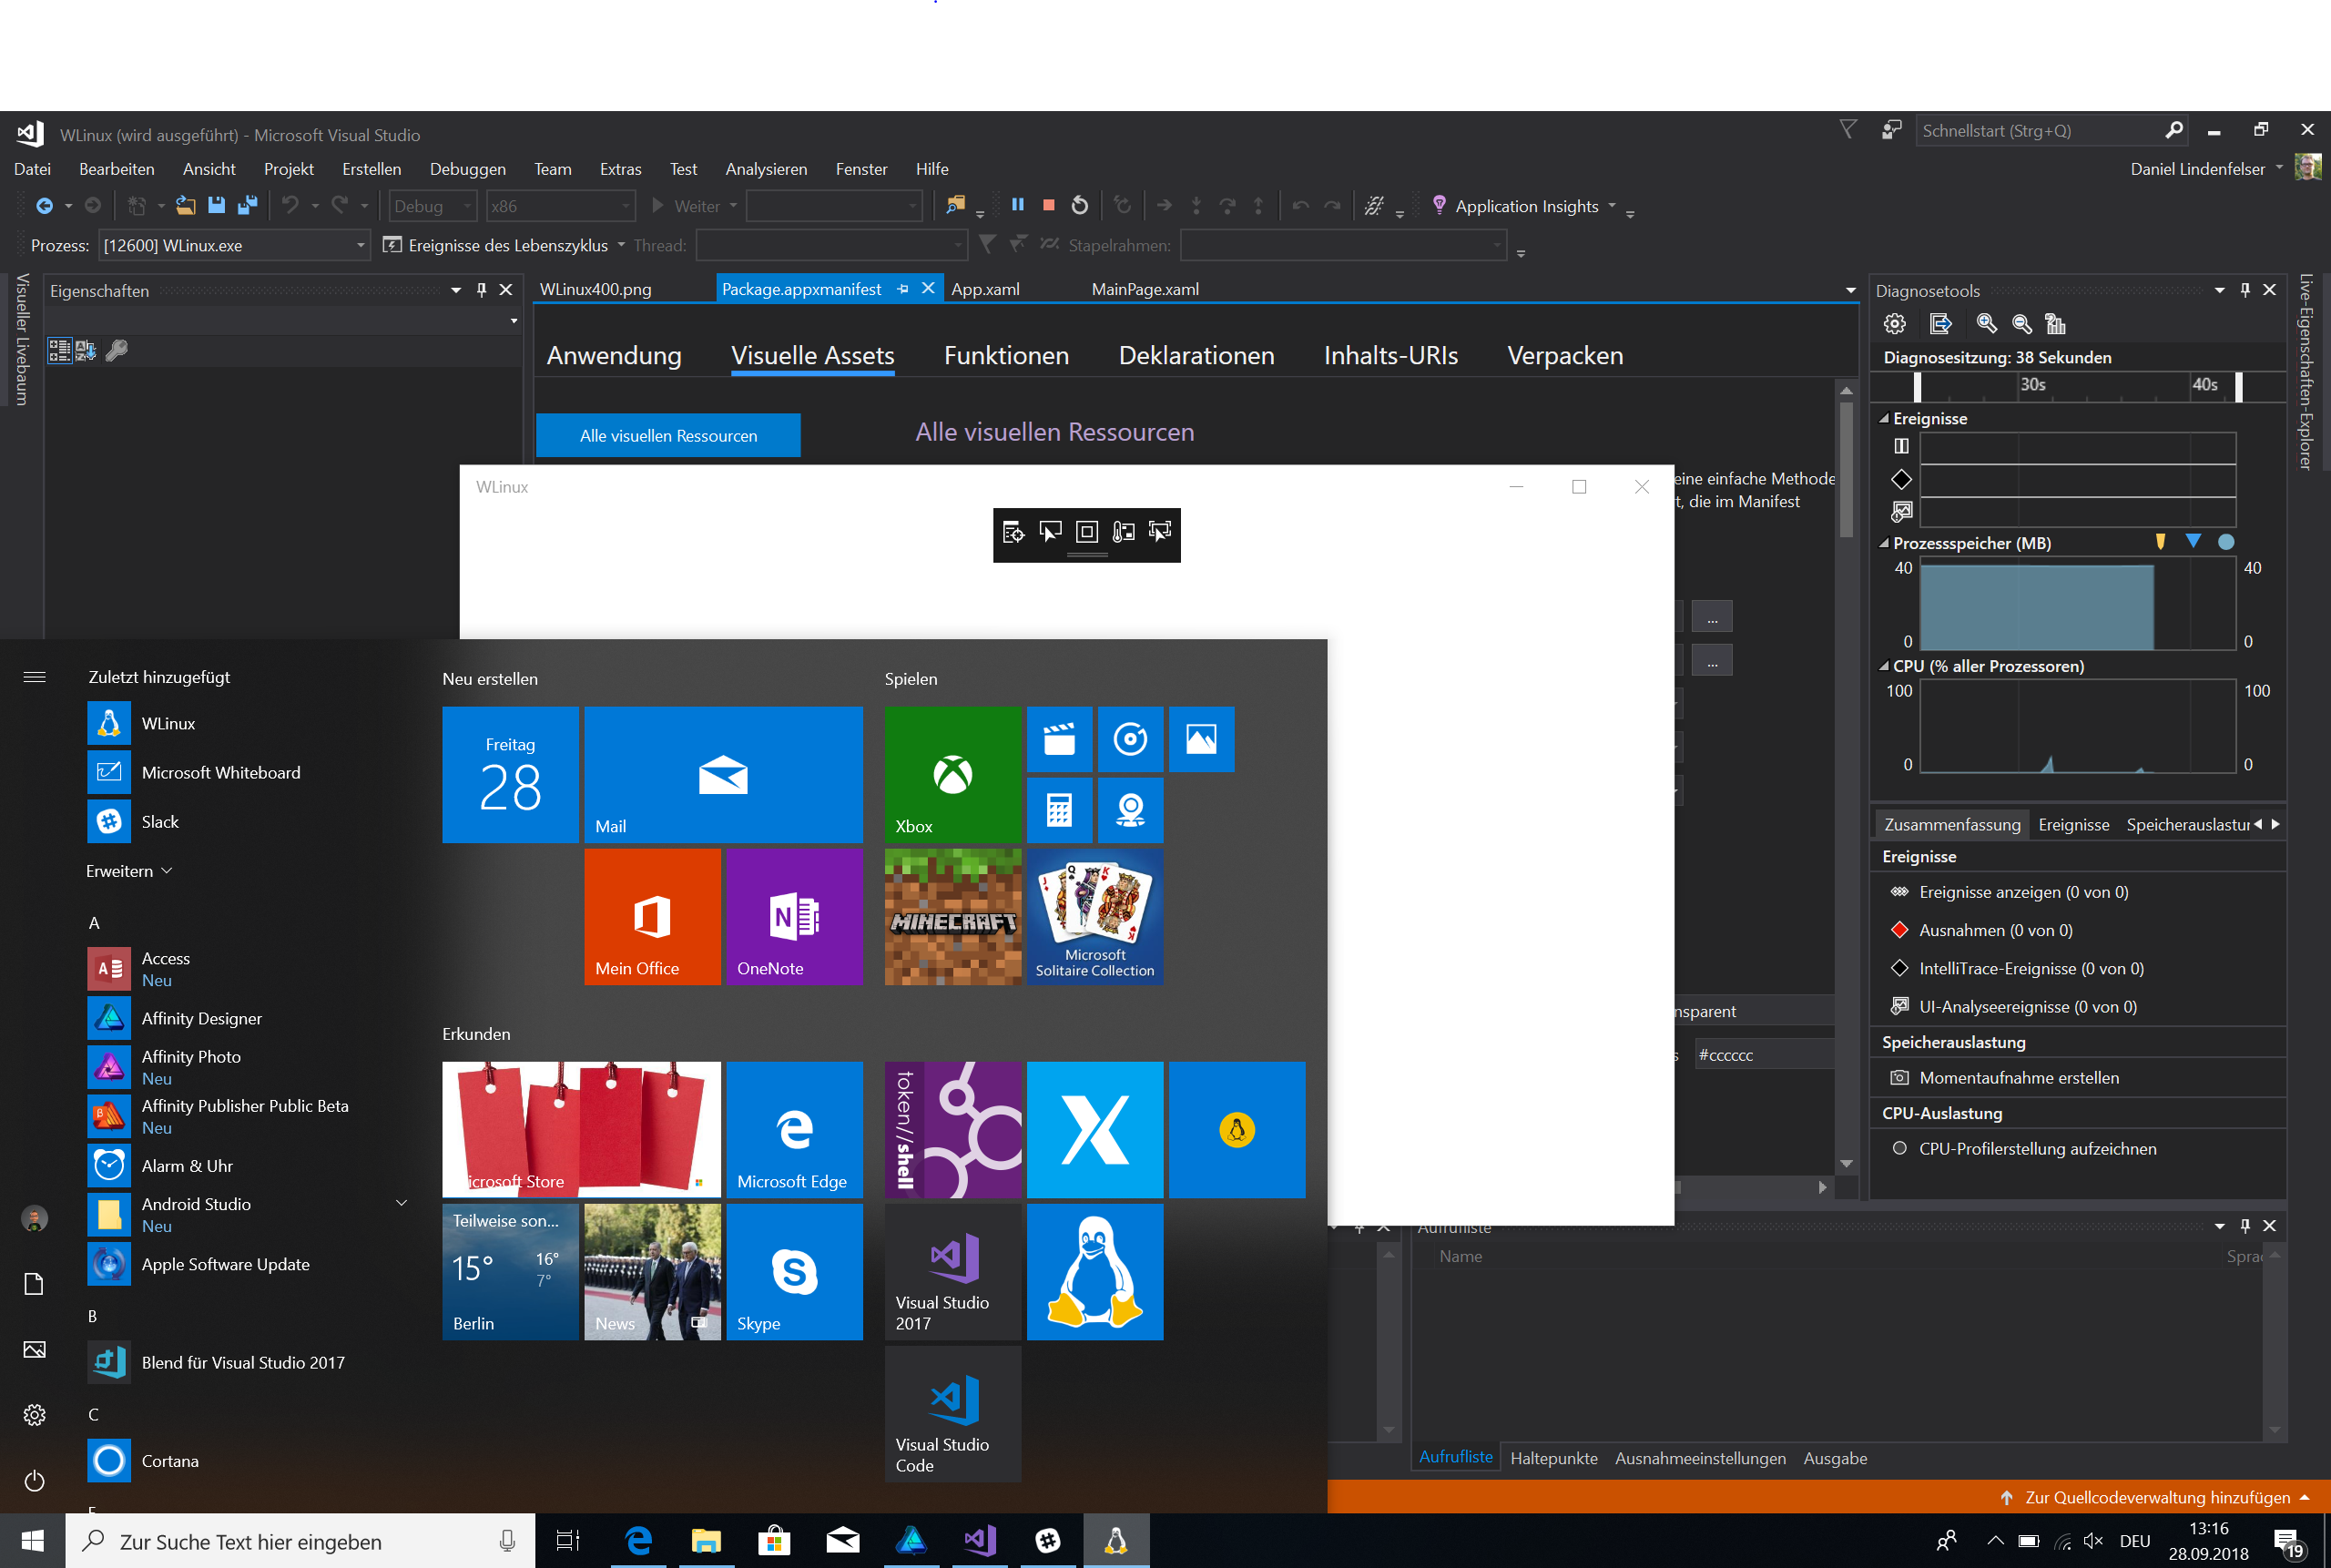Save all files in the toolbar
The image size is (2331, 1568).
247,205
